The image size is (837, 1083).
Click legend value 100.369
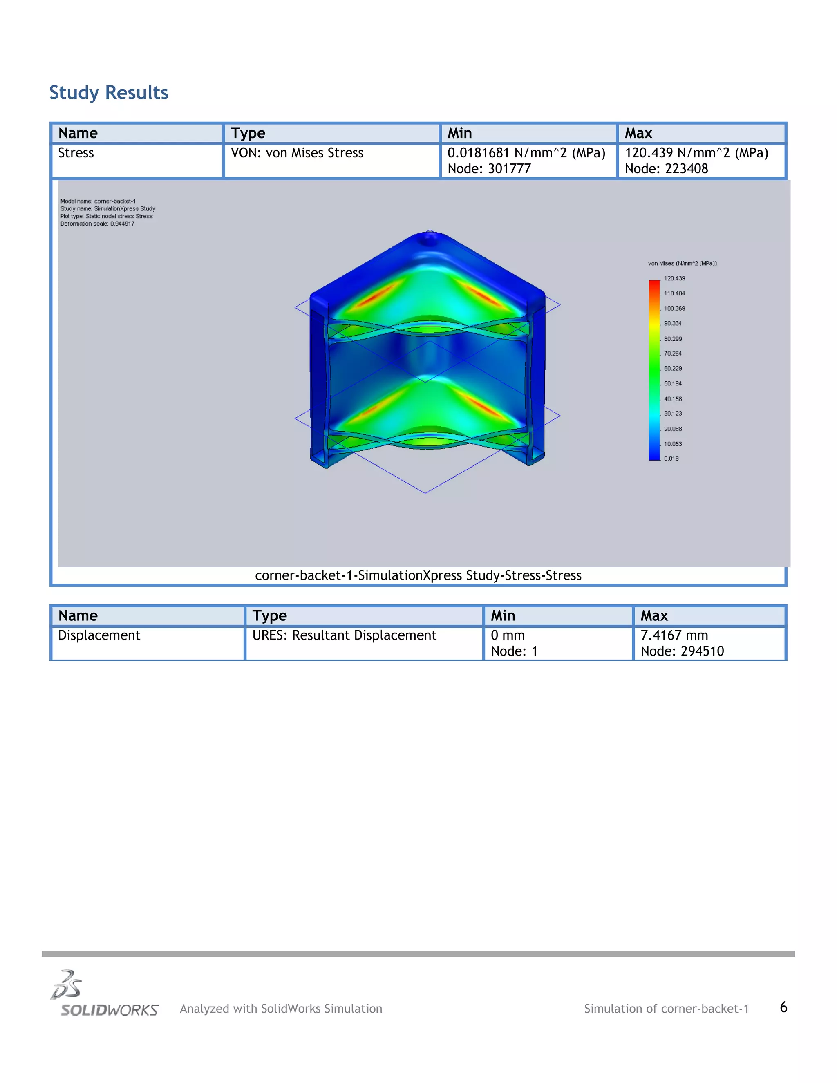click(x=674, y=309)
